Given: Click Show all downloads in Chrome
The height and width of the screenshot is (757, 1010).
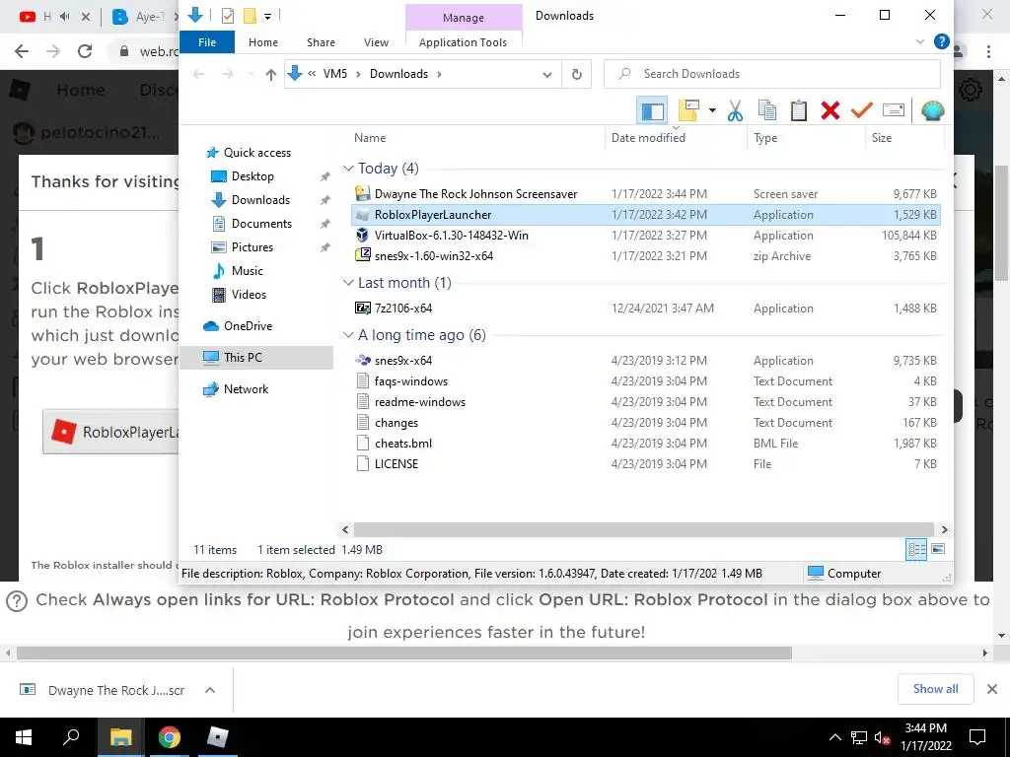Looking at the screenshot, I should click(935, 689).
